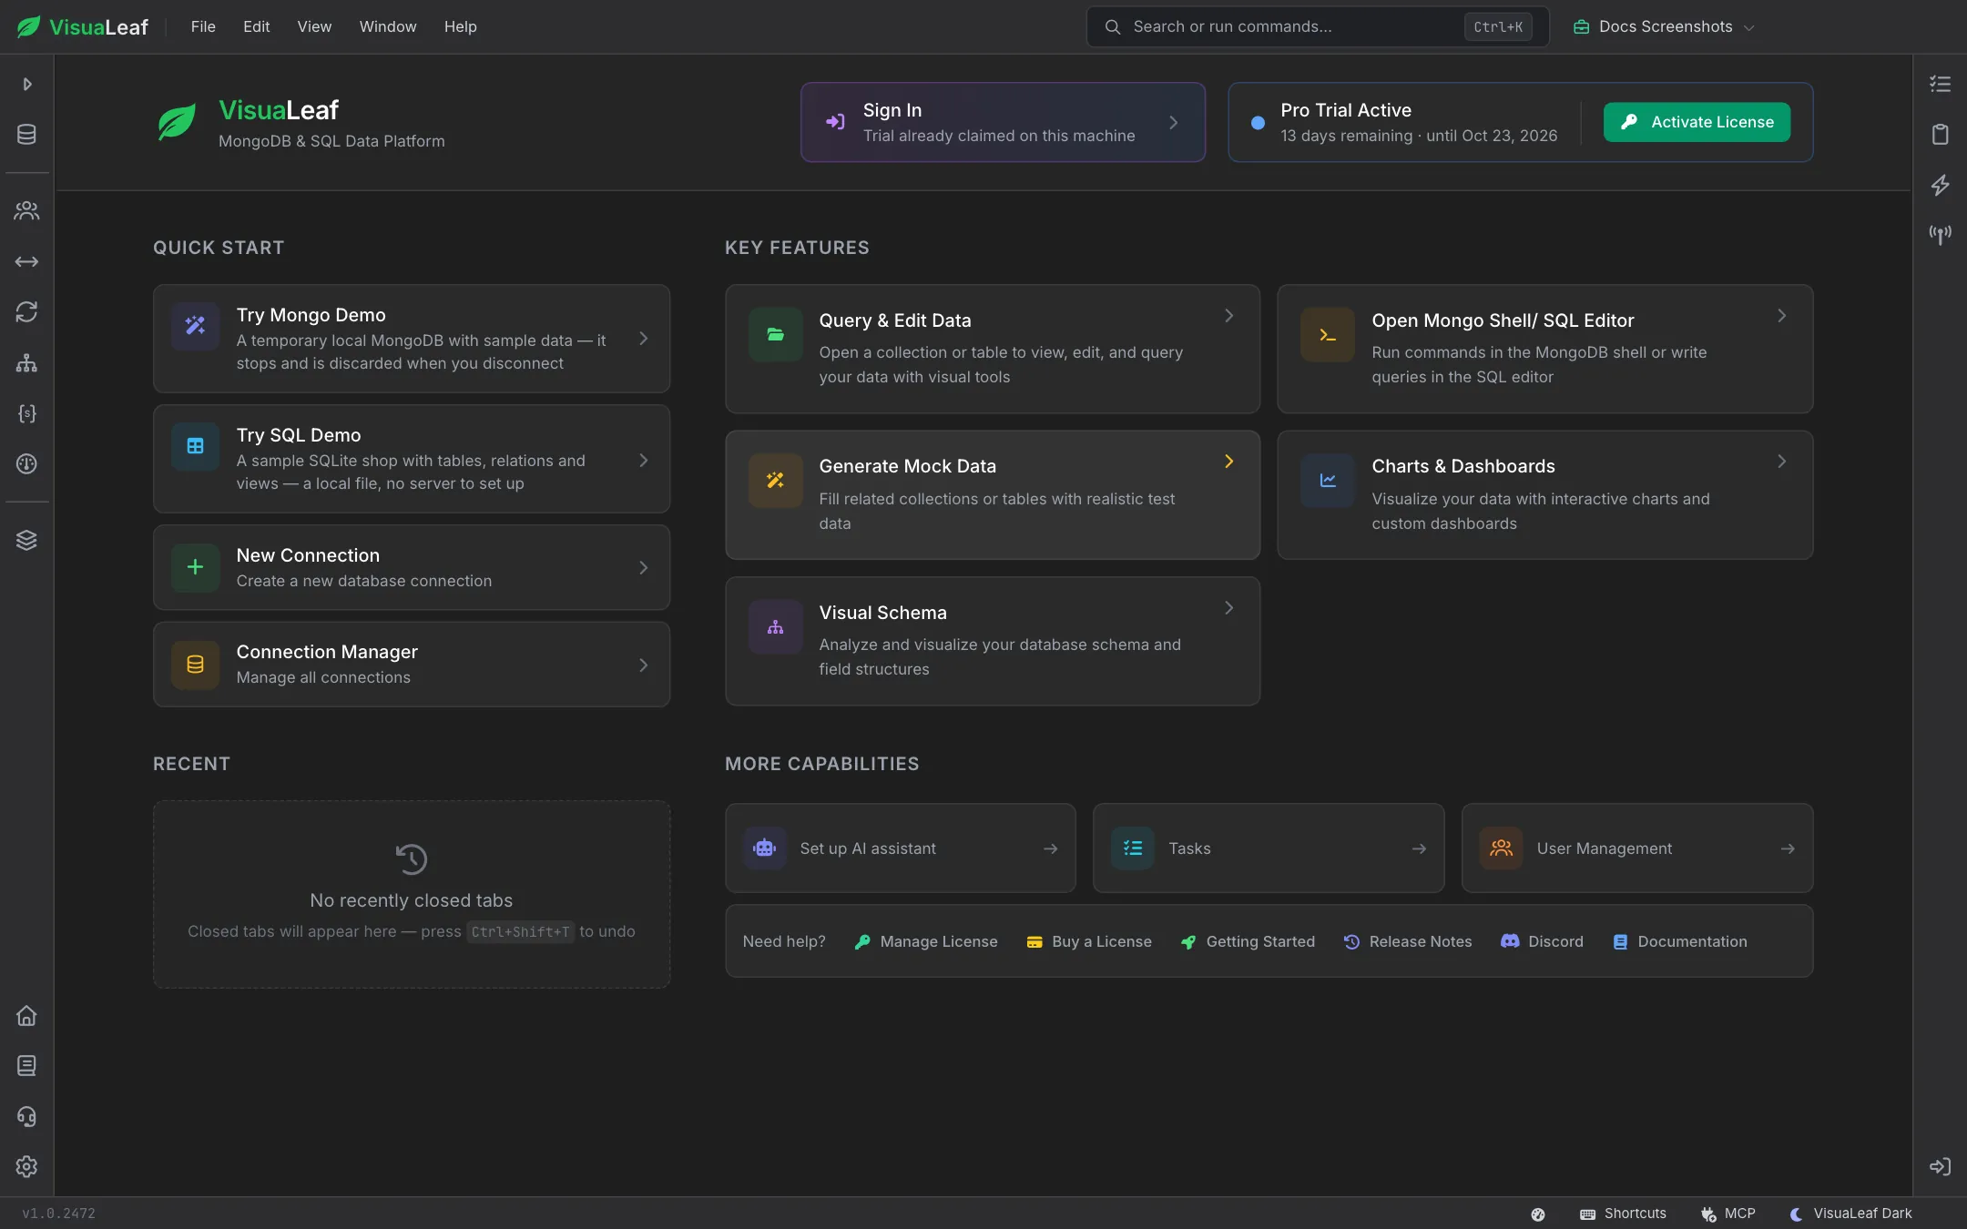Screen dimensions: 1967x1229
Task: Click the chevron on Visual Schema card
Action: [1228, 608]
